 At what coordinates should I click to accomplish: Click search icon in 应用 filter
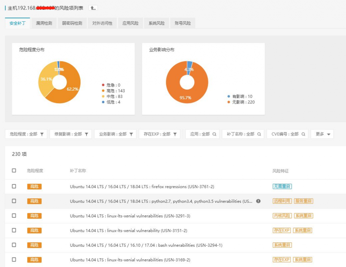click(214, 134)
